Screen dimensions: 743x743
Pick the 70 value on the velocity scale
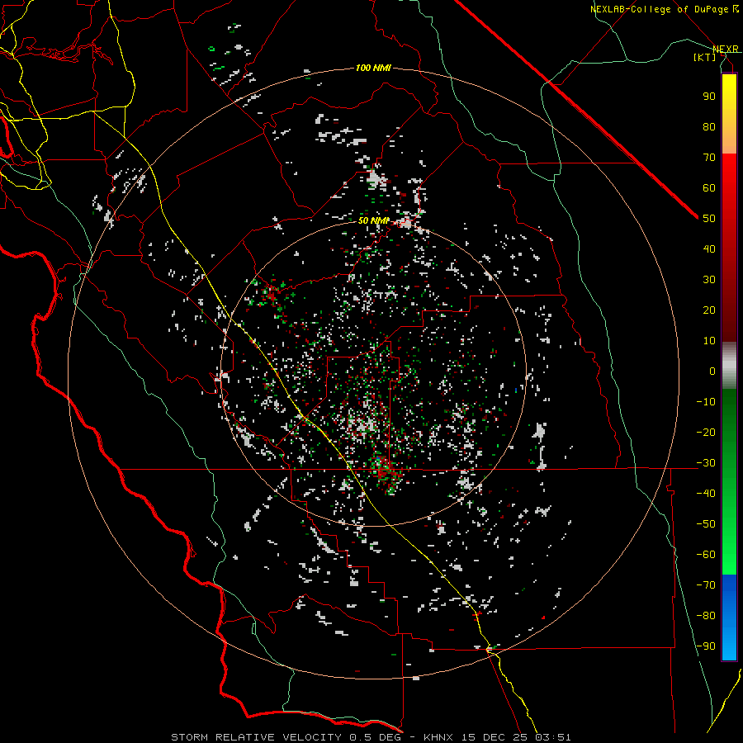tap(709, 158)
